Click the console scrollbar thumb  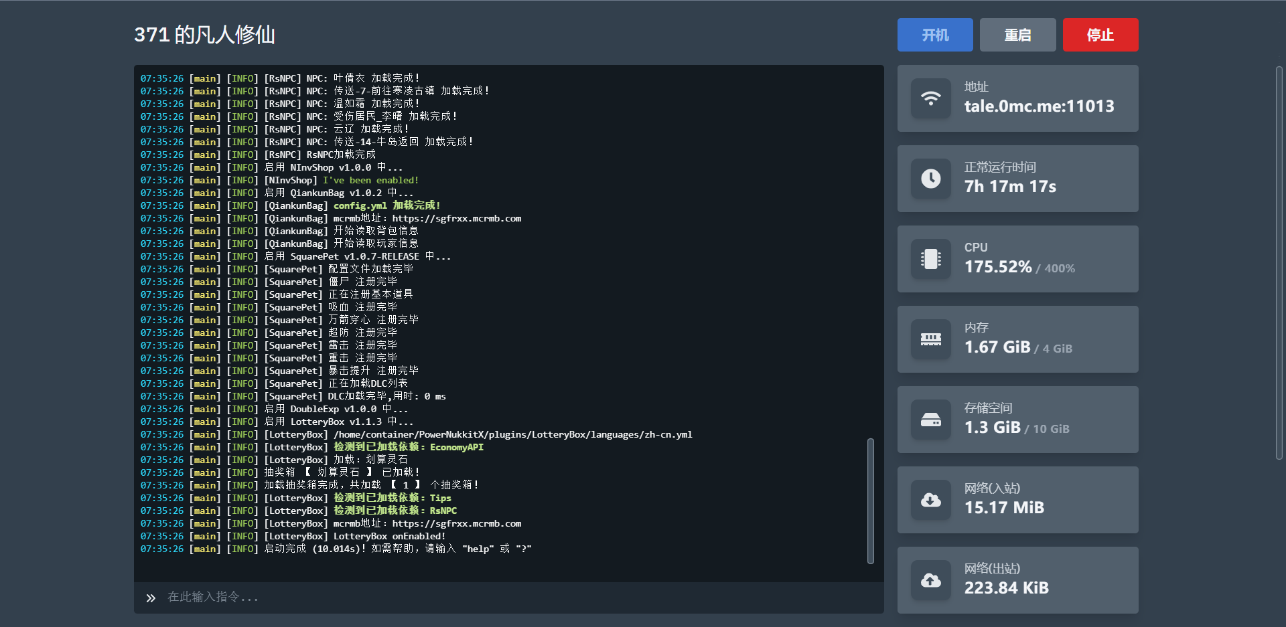click(x=871, y=501)
